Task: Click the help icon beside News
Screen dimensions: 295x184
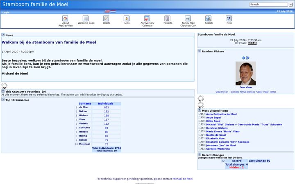Action: point(3,35)
